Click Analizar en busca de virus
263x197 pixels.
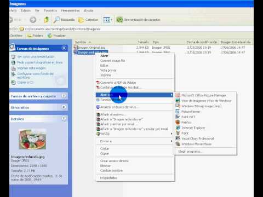coord(118,107)
